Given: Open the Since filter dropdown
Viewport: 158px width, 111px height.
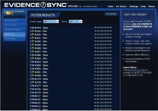Looking at the screenshot, I should 75,21.
